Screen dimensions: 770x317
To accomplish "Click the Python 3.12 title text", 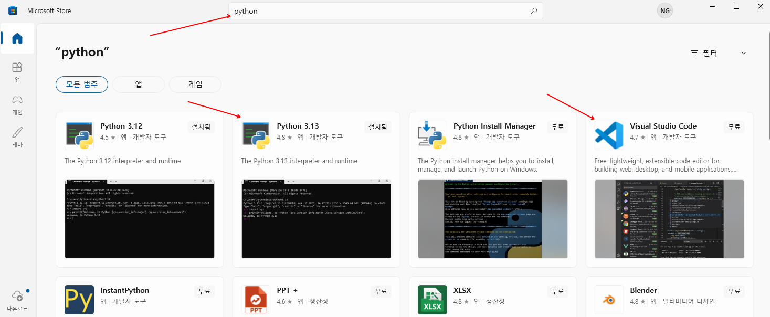I will tap(121, 126).
